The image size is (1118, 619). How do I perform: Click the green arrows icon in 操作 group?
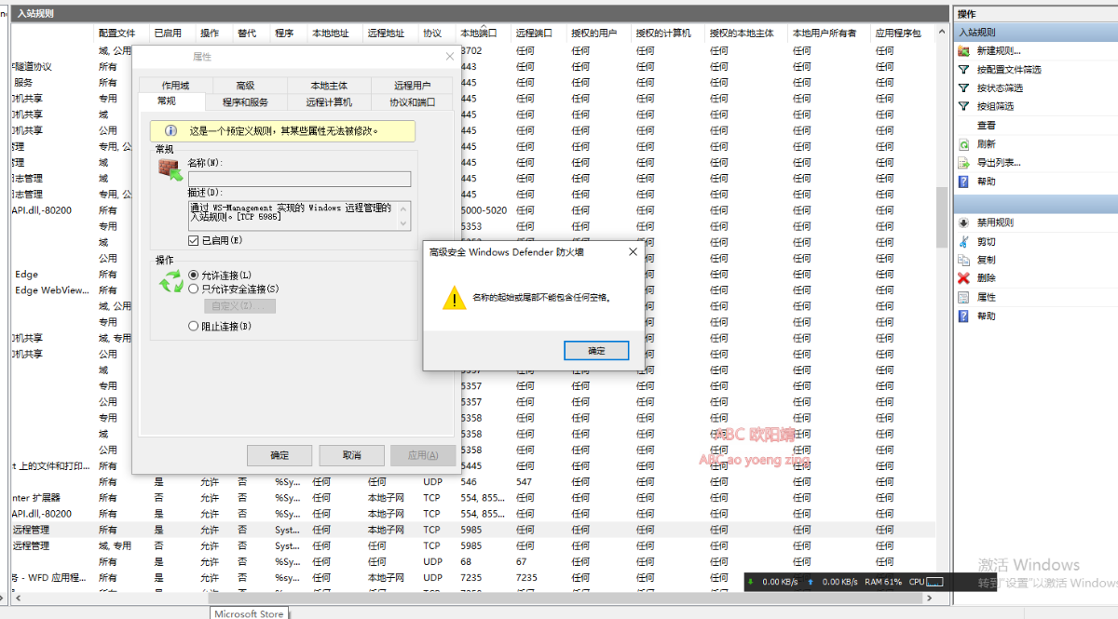(x=171, y=281)
